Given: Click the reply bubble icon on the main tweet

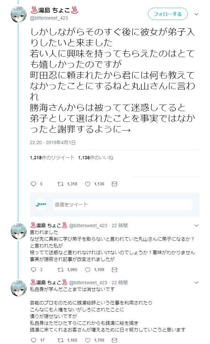Looking at the screenshot, I should (x=33, y=184).
